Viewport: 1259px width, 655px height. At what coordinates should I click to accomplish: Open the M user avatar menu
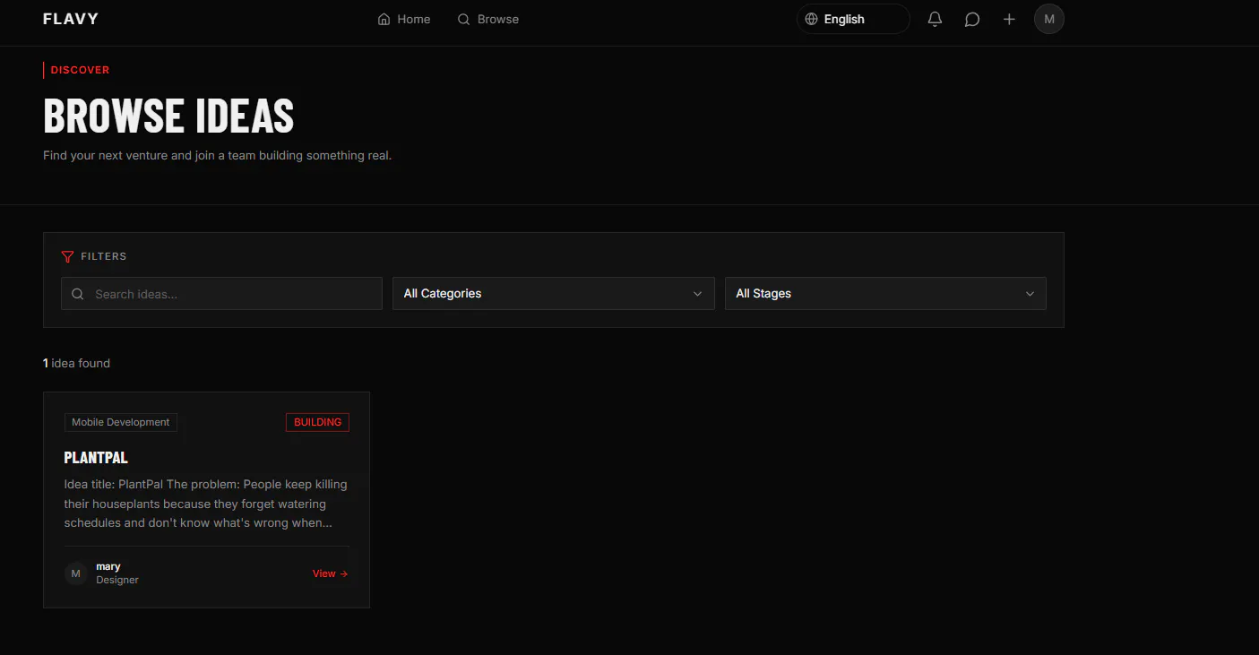pyautogui.click(x=1049, y=19)
